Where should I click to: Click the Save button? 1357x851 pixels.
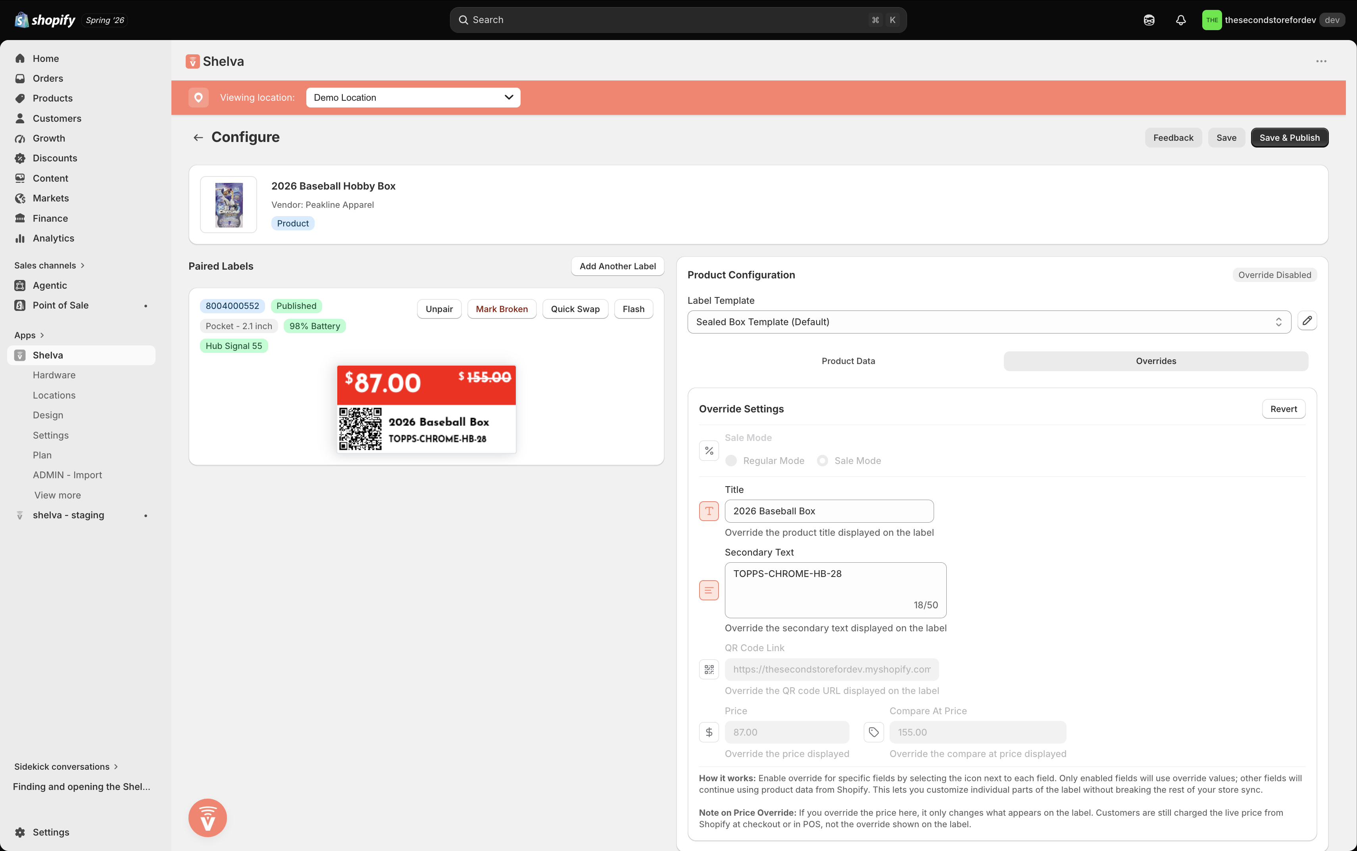1226,138
